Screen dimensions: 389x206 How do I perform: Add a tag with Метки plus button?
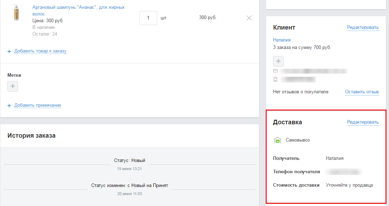pos(13,86)
